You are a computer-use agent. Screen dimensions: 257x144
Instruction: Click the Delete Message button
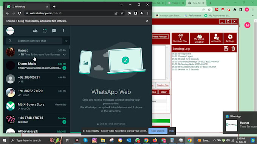[x=159, y=37]
